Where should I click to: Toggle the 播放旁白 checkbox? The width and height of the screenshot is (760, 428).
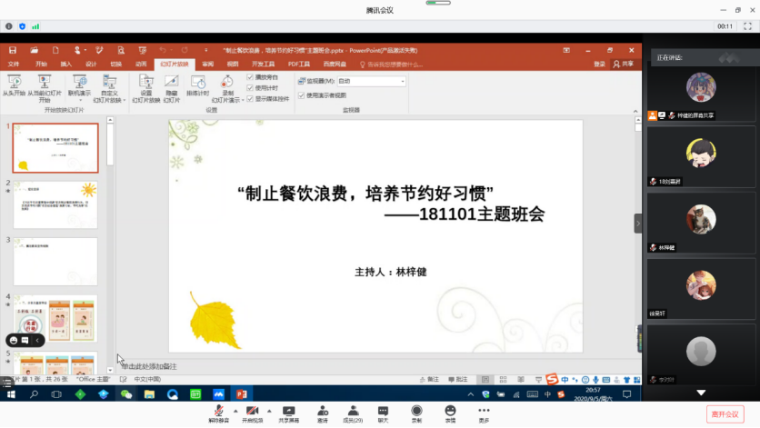click(250, 77)
